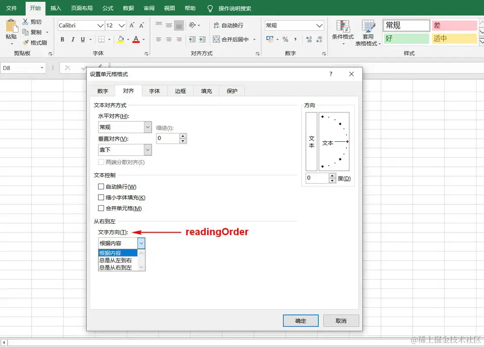Viewport: 484px width, 347px height.
Task: Click the ribbon text Orientation icon
Action: (192, 25)
